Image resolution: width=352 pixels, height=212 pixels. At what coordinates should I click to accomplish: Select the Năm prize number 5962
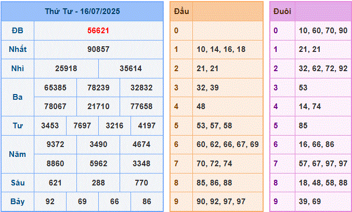[x=98, y=164]
